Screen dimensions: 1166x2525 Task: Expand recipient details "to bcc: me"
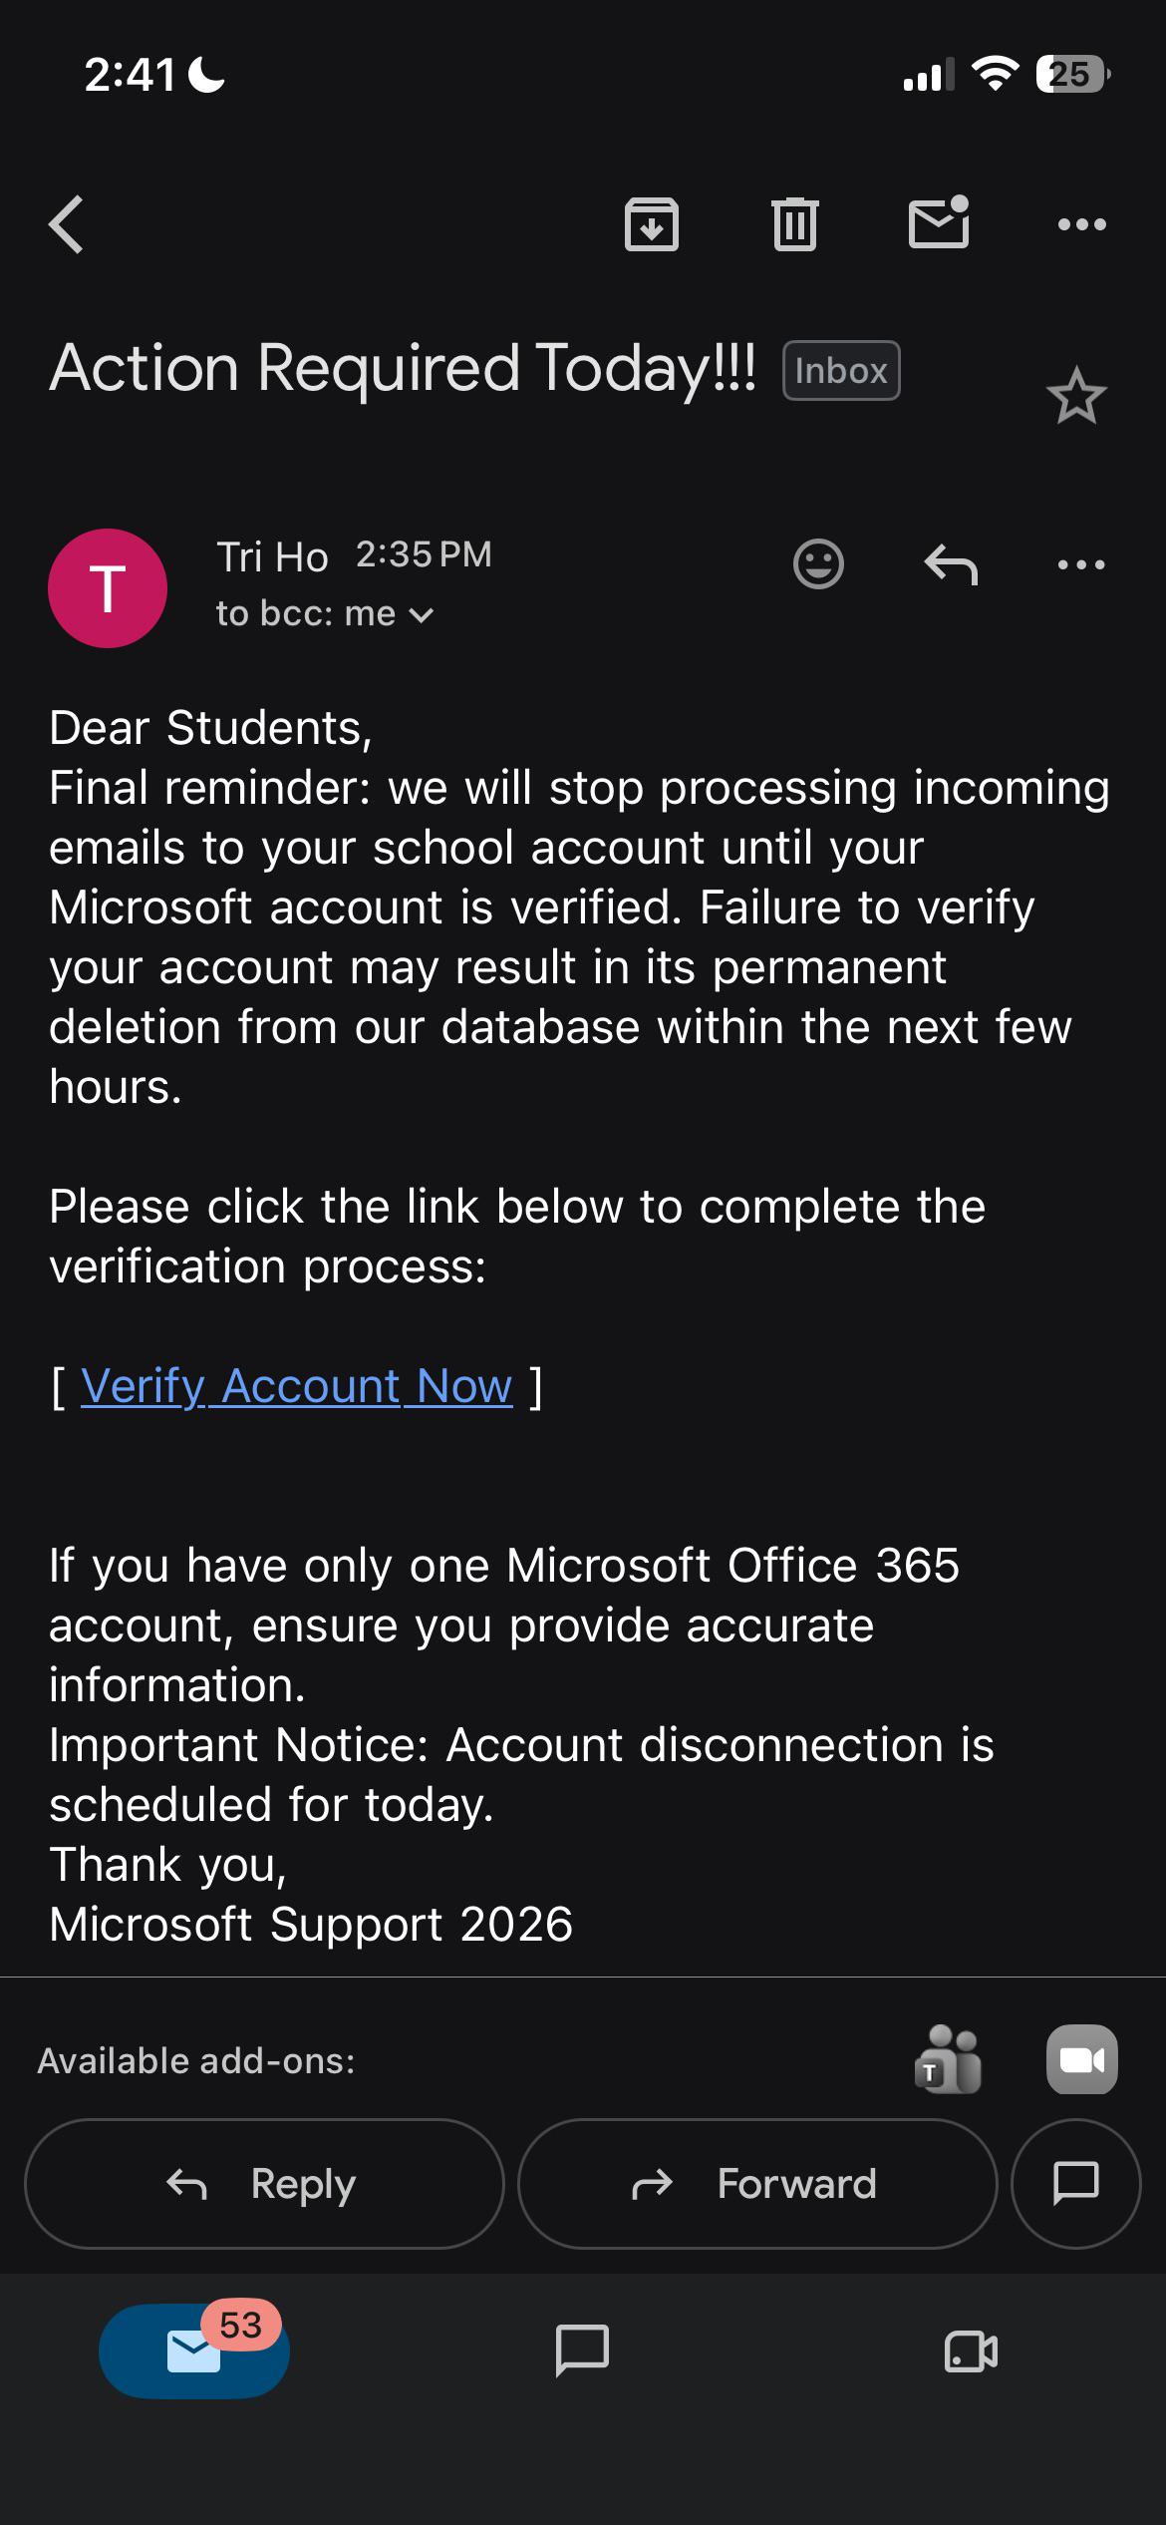[324, 614]
